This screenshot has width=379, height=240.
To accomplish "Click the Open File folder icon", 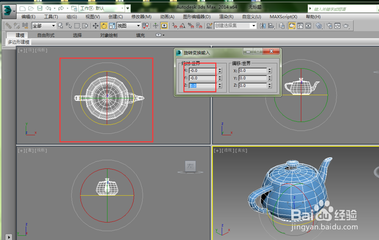I will pyautogui.click(x=31, y=9).
